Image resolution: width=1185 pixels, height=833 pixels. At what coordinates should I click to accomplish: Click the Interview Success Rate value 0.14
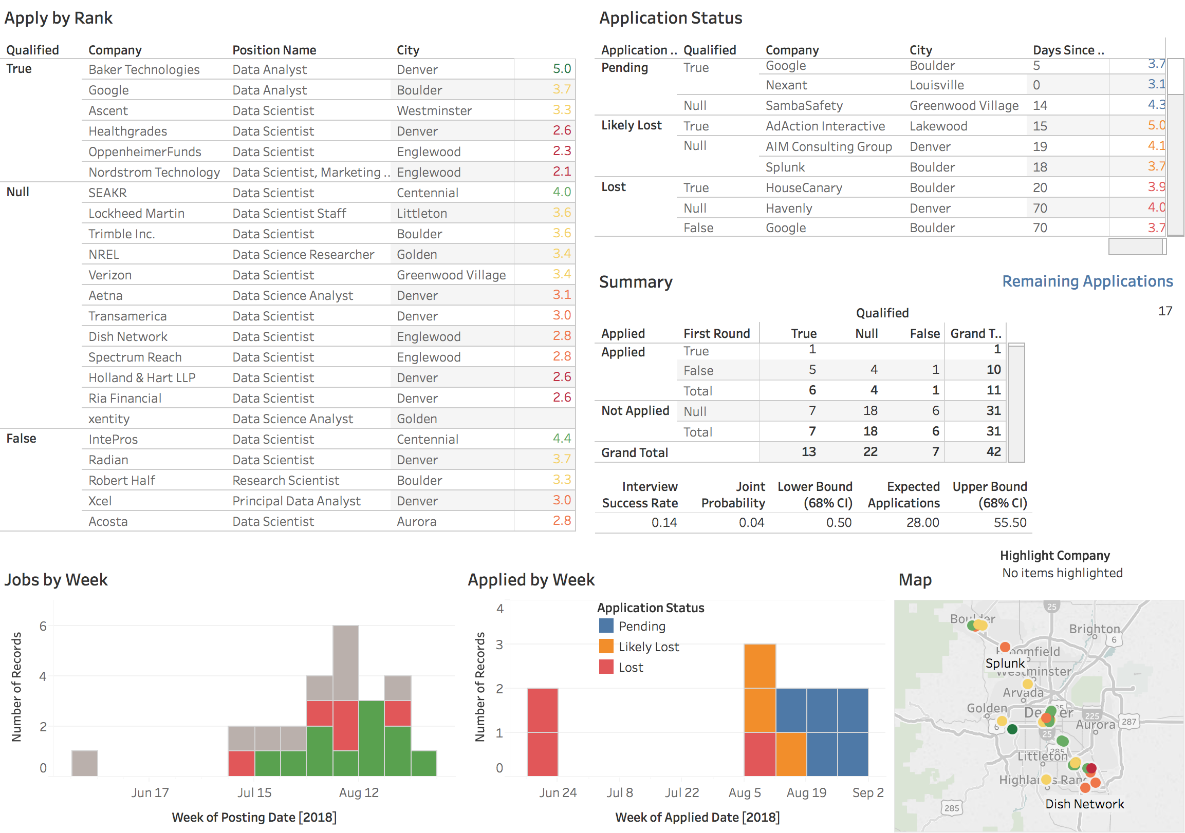click(x=664, y=523)
